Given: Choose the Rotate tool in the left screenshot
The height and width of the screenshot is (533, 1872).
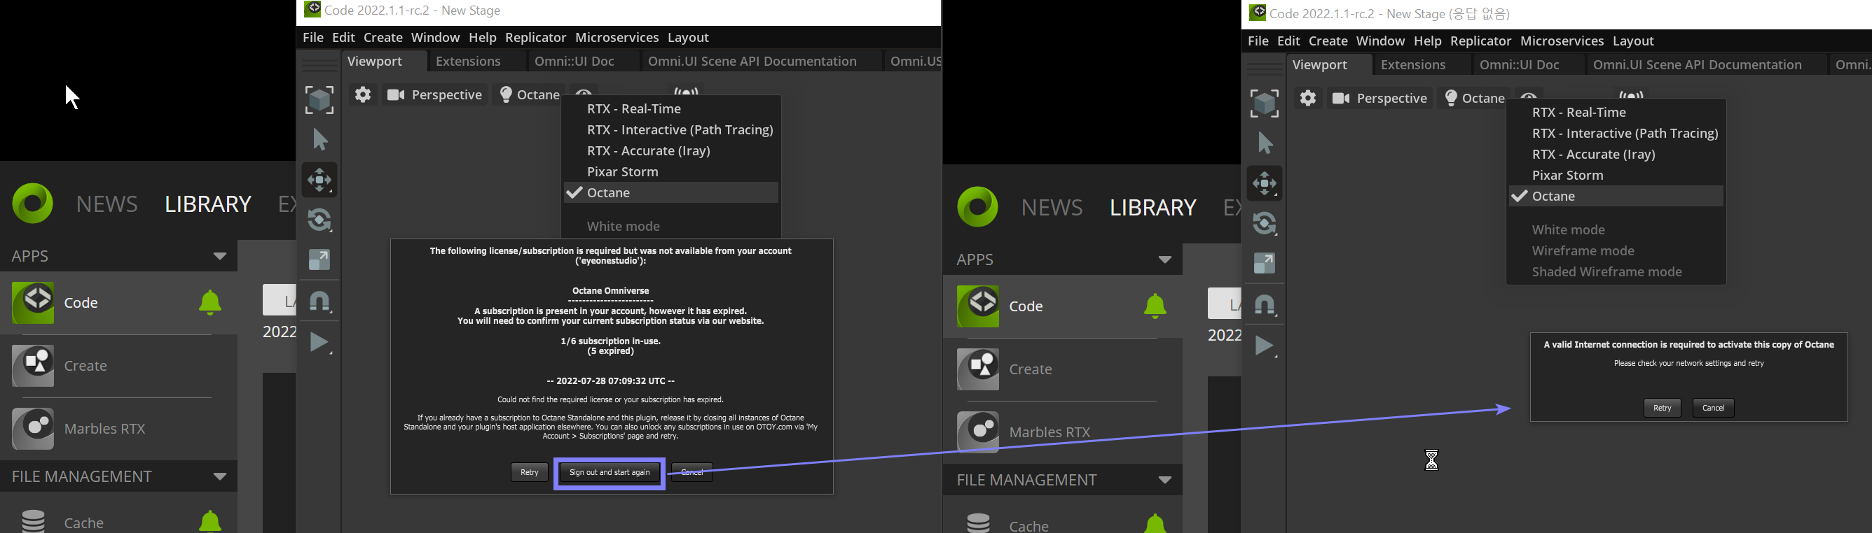Looking at the screenshot, I should click(319, 220).
